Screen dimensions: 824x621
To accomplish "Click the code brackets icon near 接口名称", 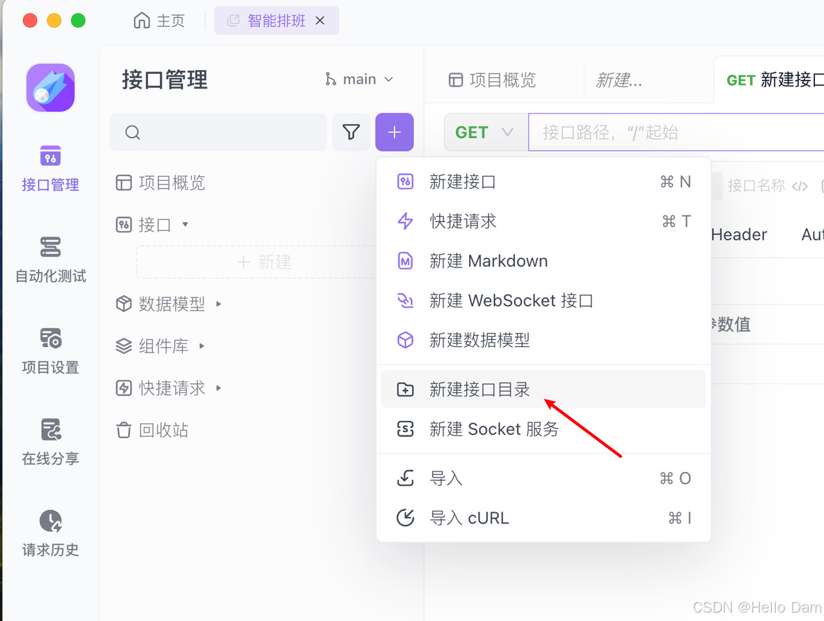I will tap(800, 186).
